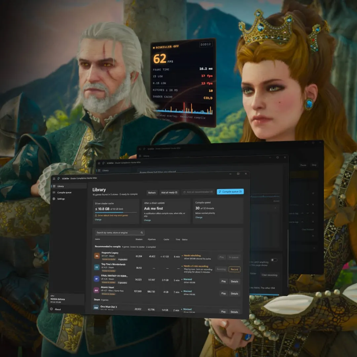357x357 pixels.
Task: Click the 2 upscalers tag on Final Fantasy
Action: [x=122, y=283]
